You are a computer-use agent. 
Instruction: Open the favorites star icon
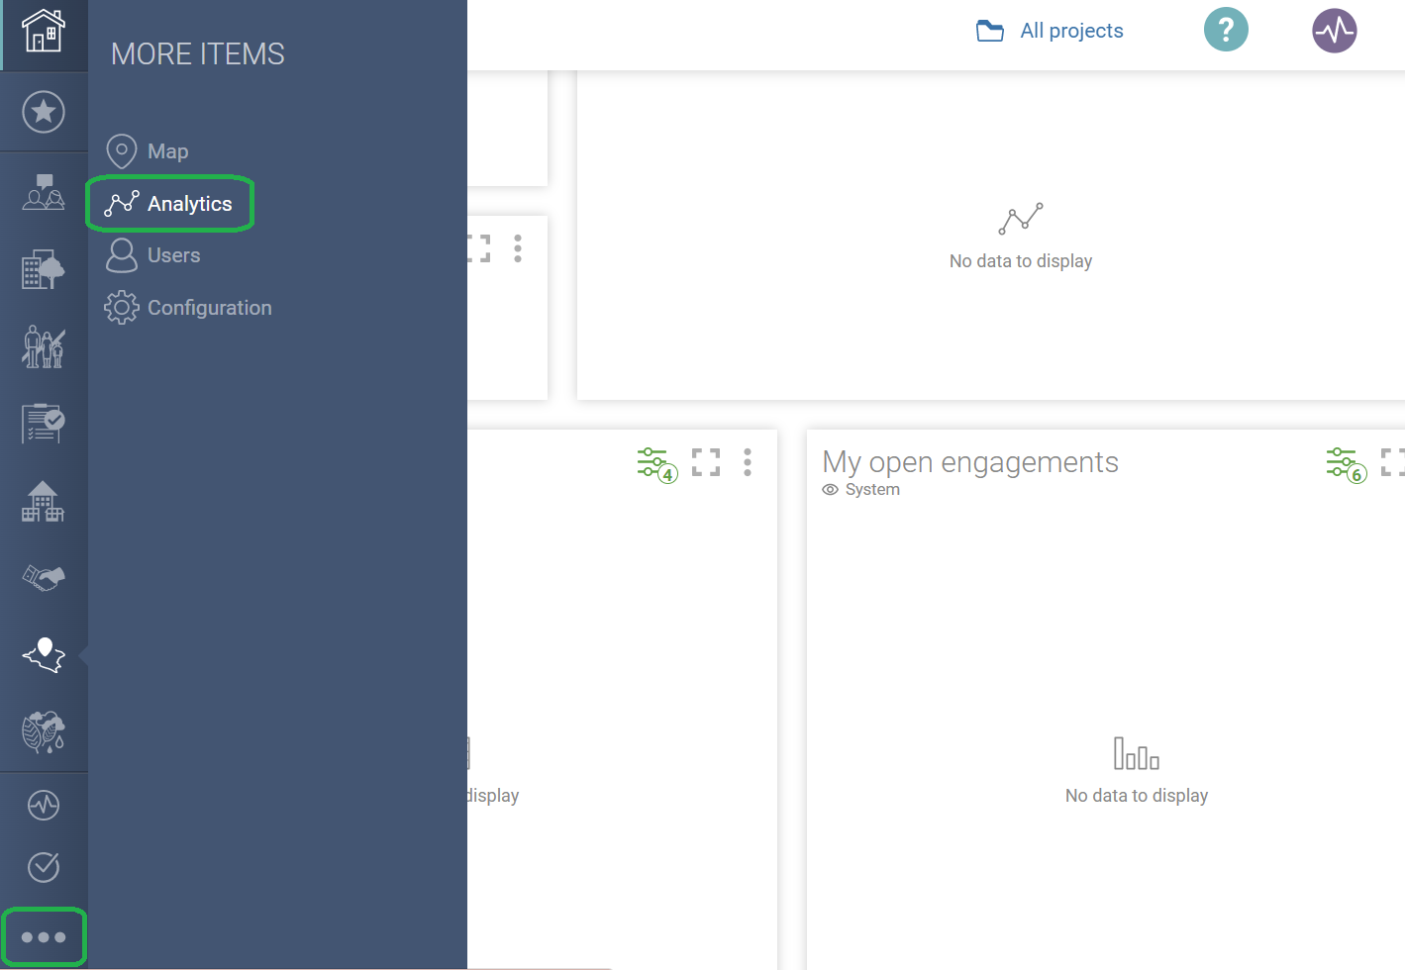tap(44, 112)
